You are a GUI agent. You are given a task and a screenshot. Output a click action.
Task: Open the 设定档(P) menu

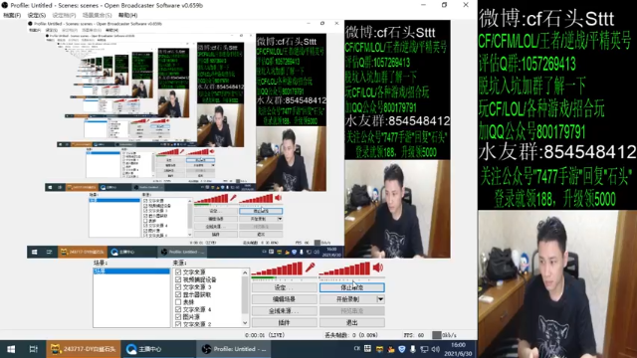(x=64, y=15)
